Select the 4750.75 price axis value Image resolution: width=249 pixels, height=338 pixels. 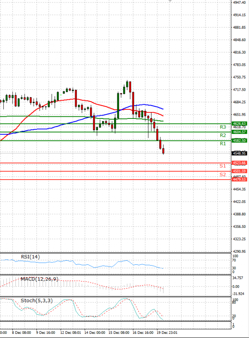point(239,77)
